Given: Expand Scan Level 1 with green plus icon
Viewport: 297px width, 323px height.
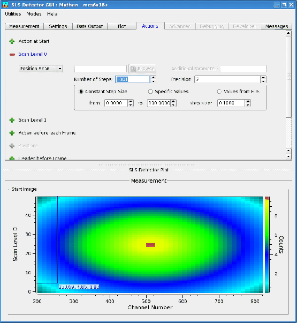Looking at the screenshot, I should pos(12,120).
